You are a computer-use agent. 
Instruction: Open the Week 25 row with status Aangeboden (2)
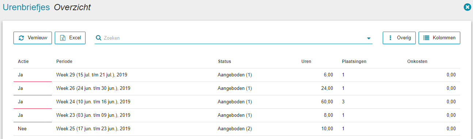point(237,129)
